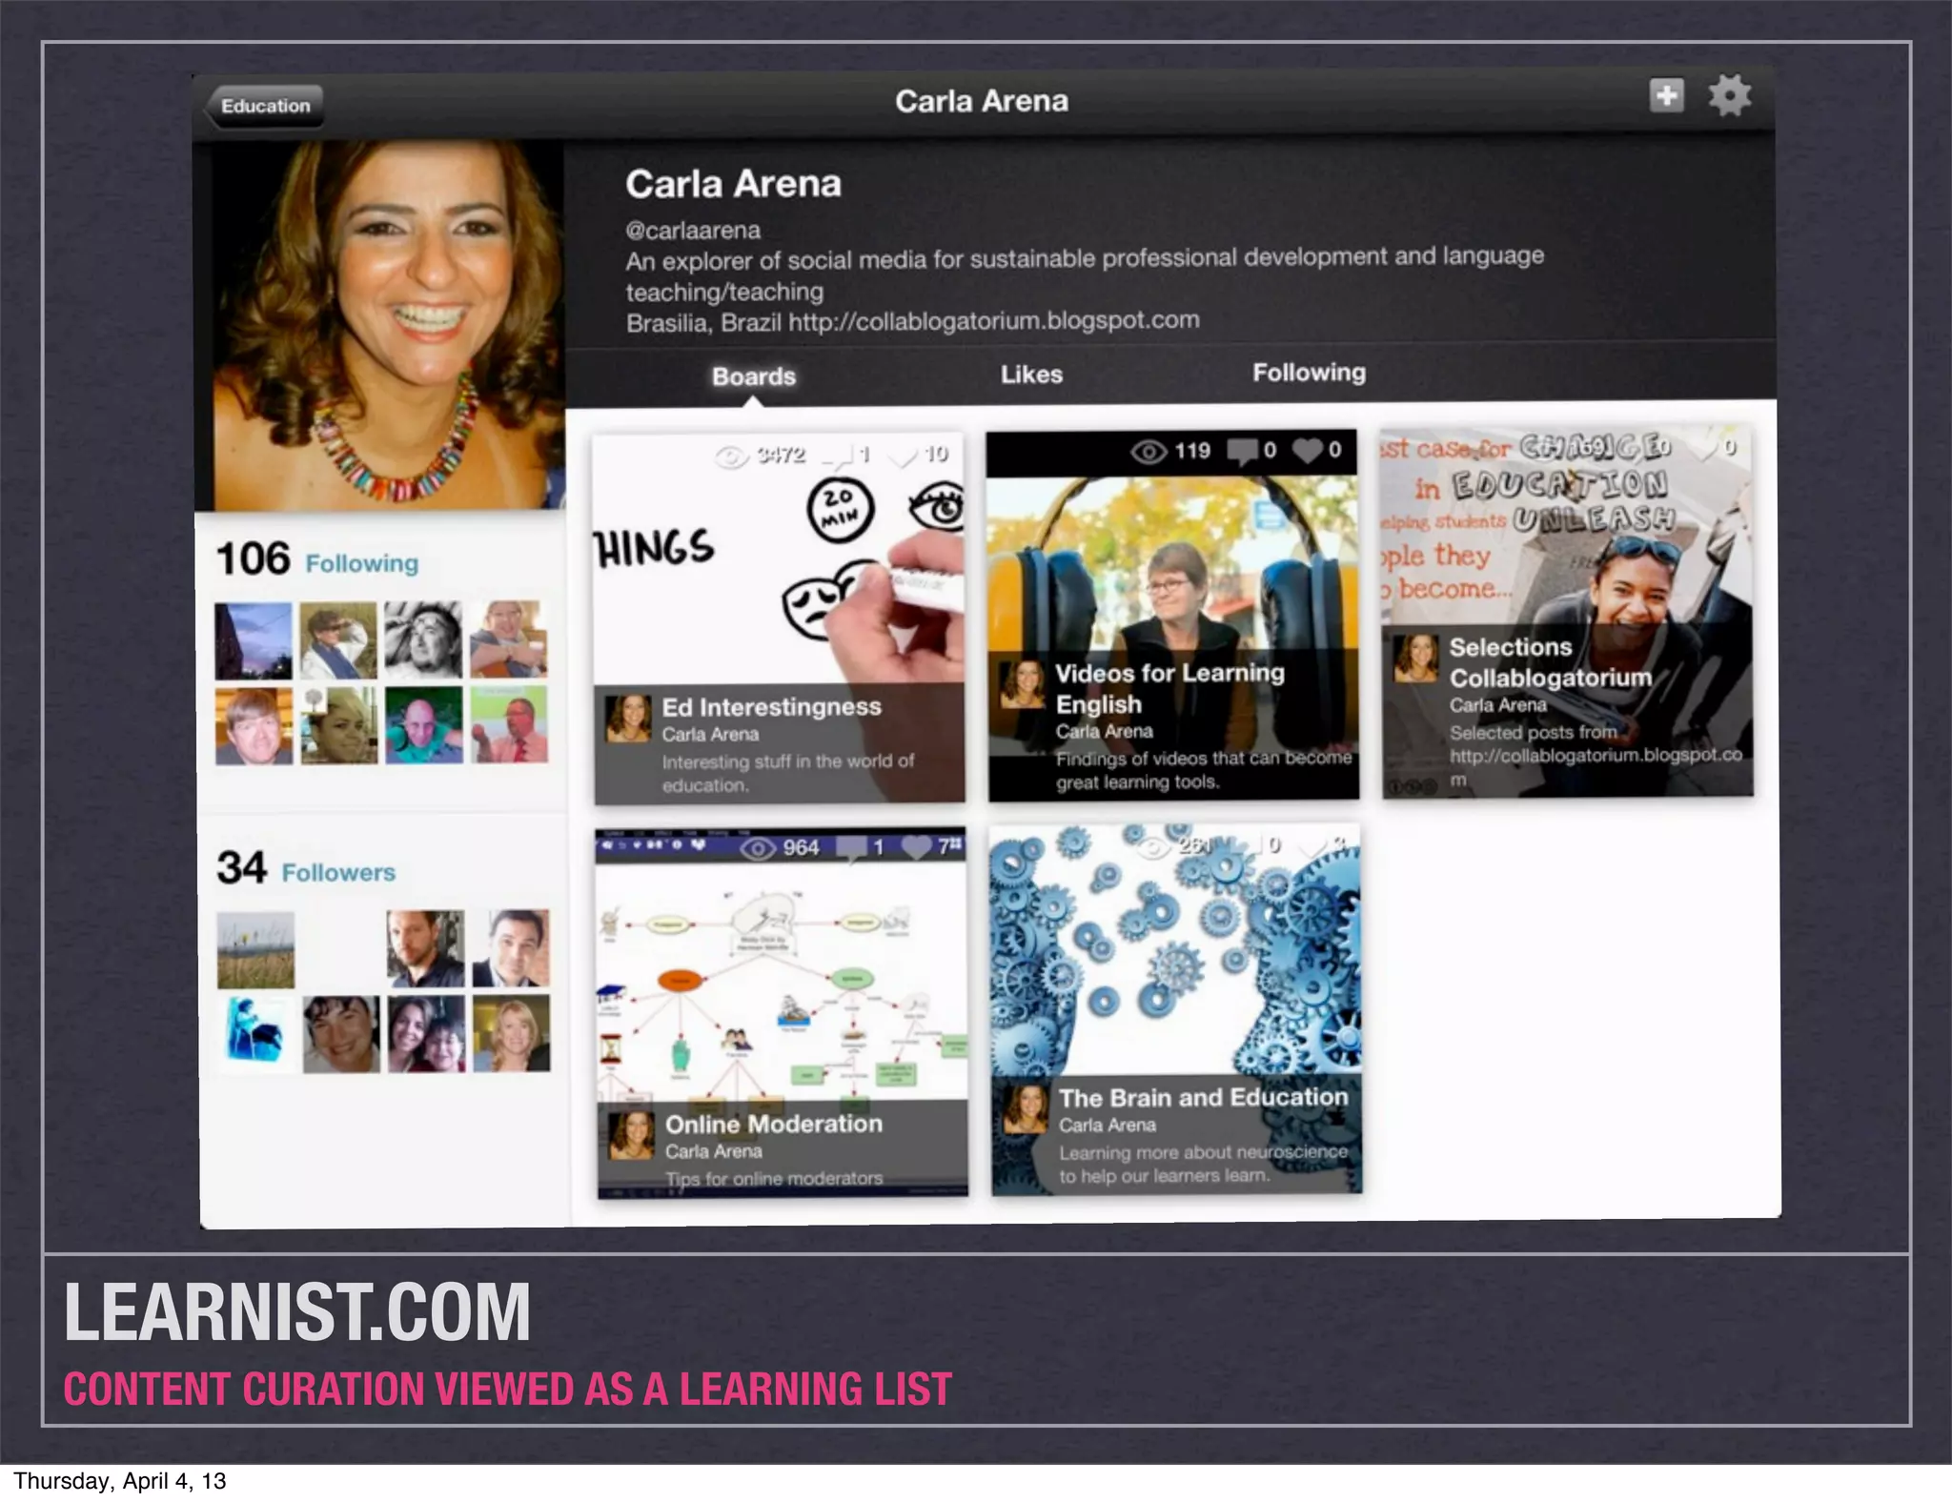Open the Ed Interestingness board
Screen dimensions: 1952x1502
(x=779, y=618)
